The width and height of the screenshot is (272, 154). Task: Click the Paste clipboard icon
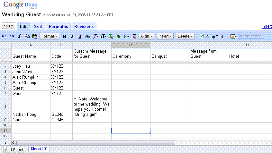click(x=35, y=36)
